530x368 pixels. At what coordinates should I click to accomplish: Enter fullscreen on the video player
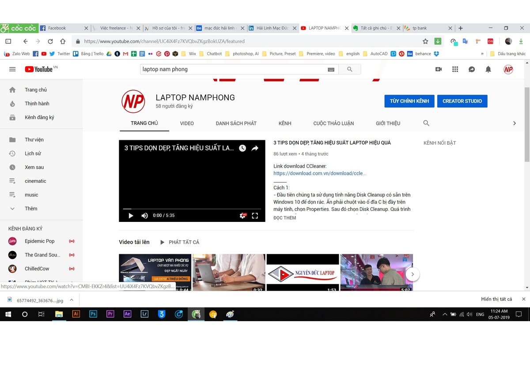tap(255, 215)
